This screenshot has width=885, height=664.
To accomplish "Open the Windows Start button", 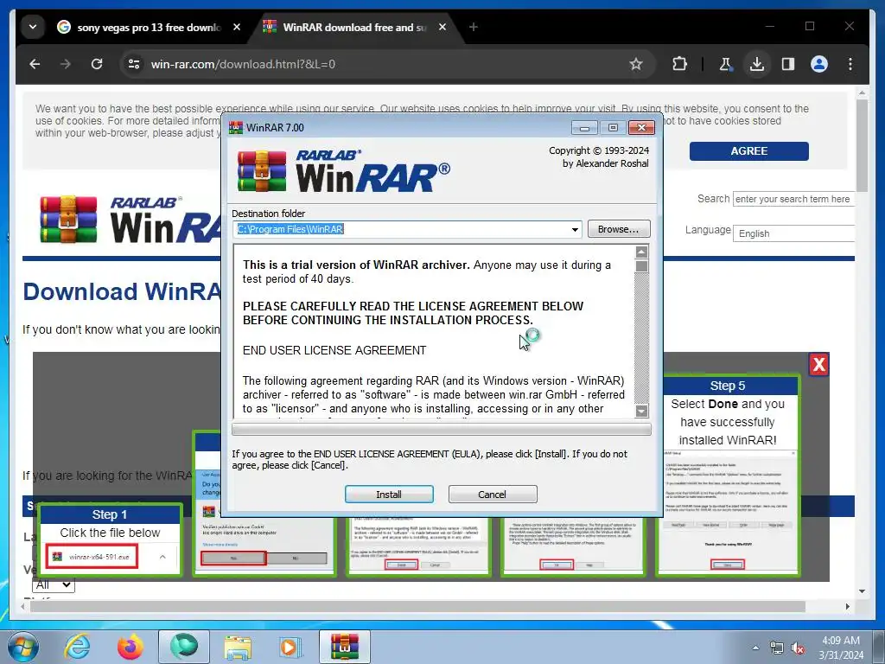I will point(23,647).
